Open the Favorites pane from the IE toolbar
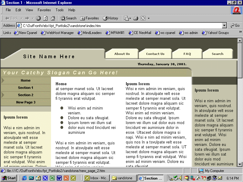The image size is (243, 182). 89,18
